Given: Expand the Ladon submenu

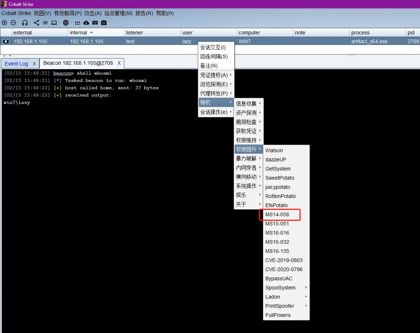Looking at the screenshot, I should coord(286,297).
